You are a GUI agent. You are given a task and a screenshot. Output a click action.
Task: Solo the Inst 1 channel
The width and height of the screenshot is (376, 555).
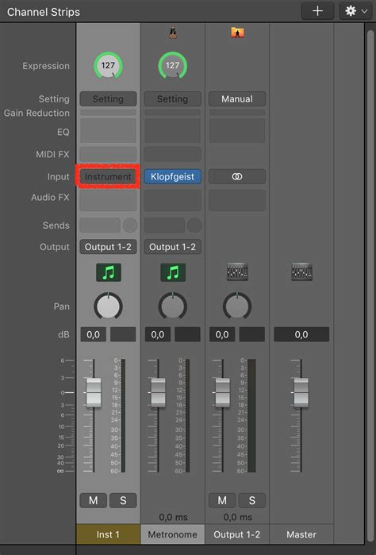coord(123,500)
